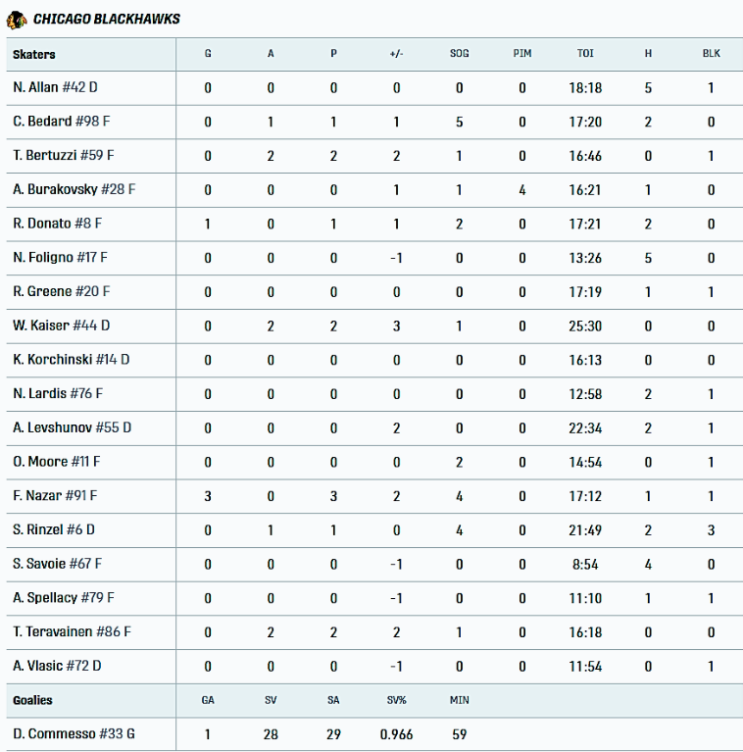
Task: Sort goalies by SV% header
Action: (x=396, y=700)
